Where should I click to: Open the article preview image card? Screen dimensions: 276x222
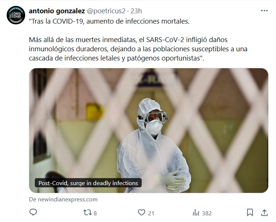[x=149, y=131]
